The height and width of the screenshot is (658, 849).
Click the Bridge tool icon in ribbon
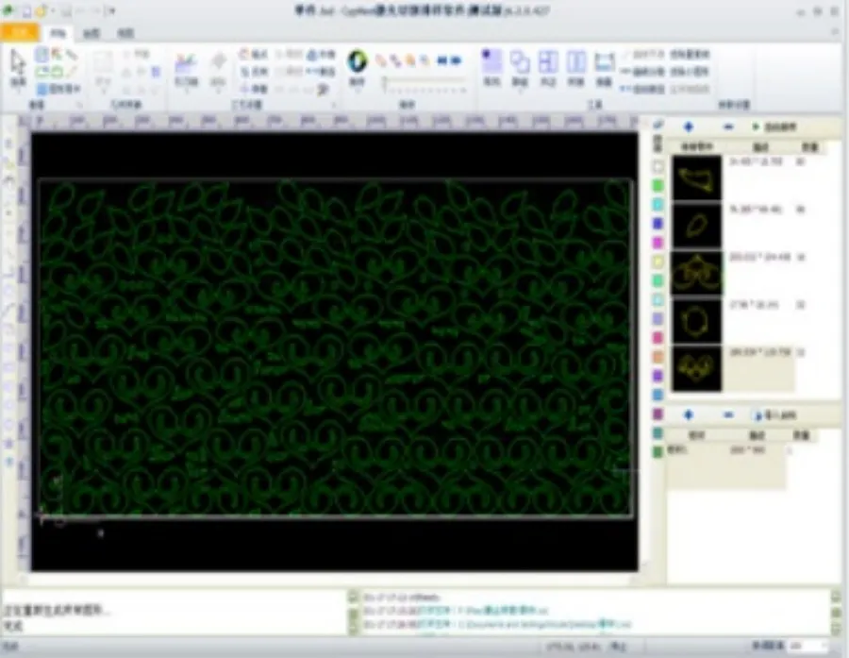(576, 62)
